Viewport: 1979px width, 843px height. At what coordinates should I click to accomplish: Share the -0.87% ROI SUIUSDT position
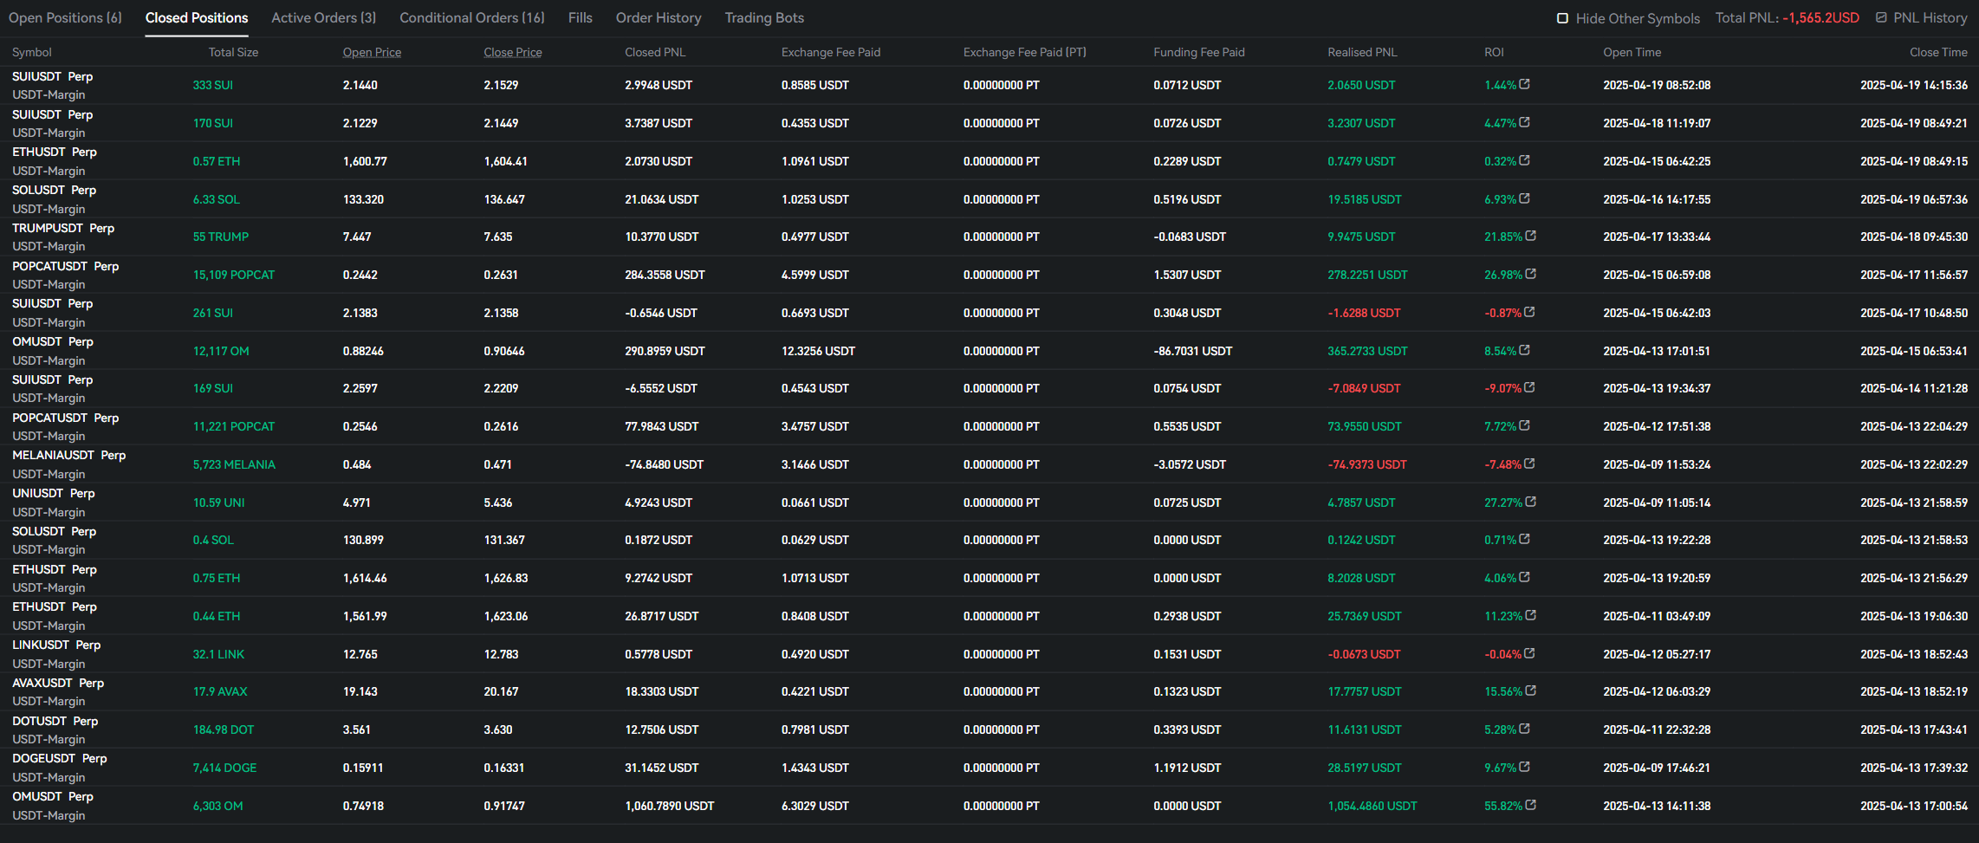pyautogui.click(x=1529, y=312)
